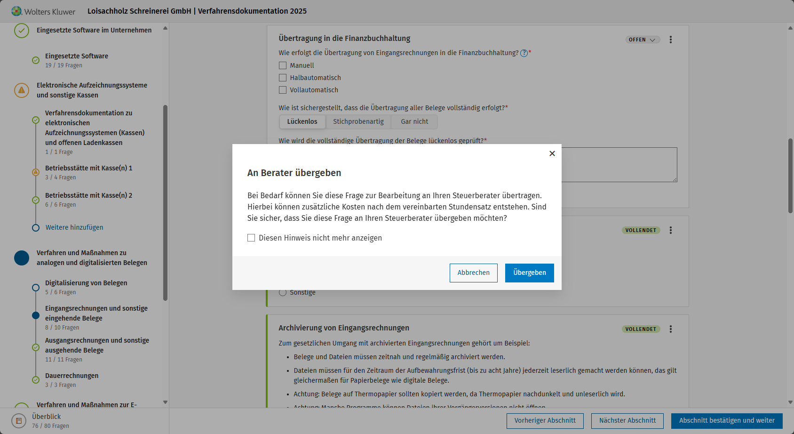Tick the Halbautomatisch checkbox
Image resolution: width=794 pixels, height=434 pixels.
click(x=283, y=78)
